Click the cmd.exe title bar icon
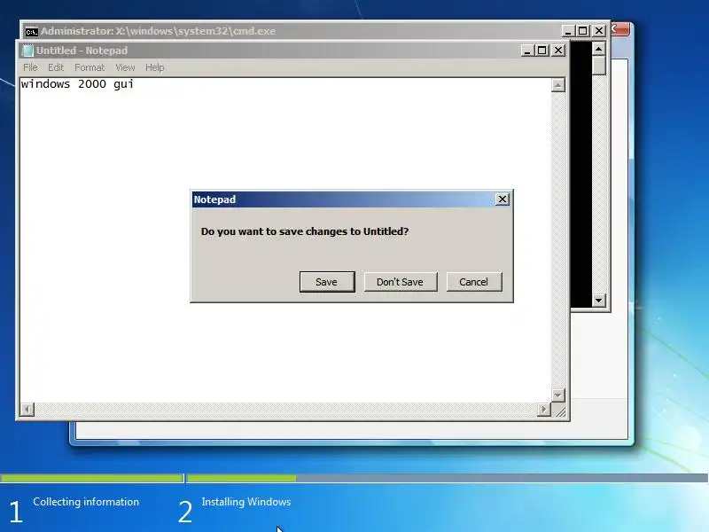709x532 pixels. (32, 32)
